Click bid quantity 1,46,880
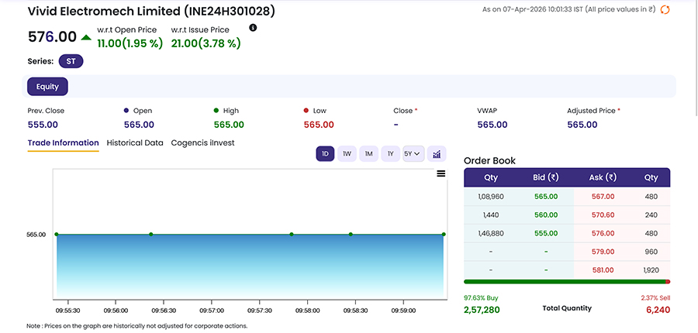The width and height of the screenshot is (698, 333). (x=491, y=233)
